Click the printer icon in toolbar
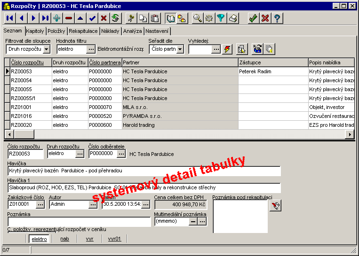 (x=233, y=18)
